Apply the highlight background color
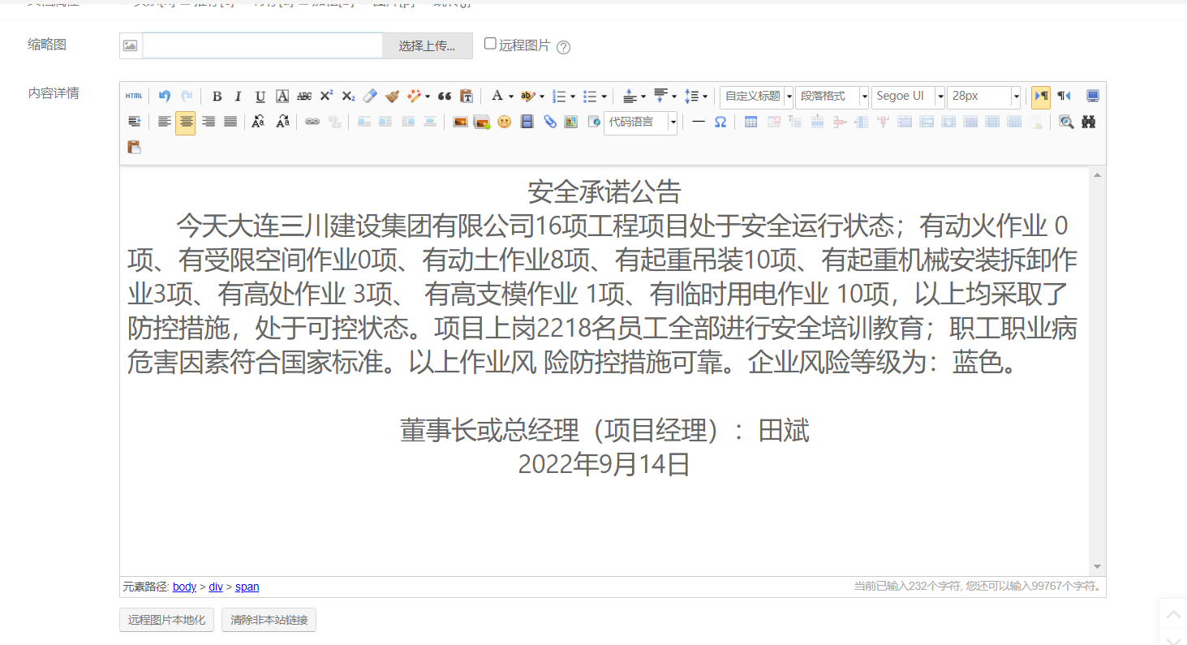The width and height of the screenshot is (1187, 645). (527, 97)
